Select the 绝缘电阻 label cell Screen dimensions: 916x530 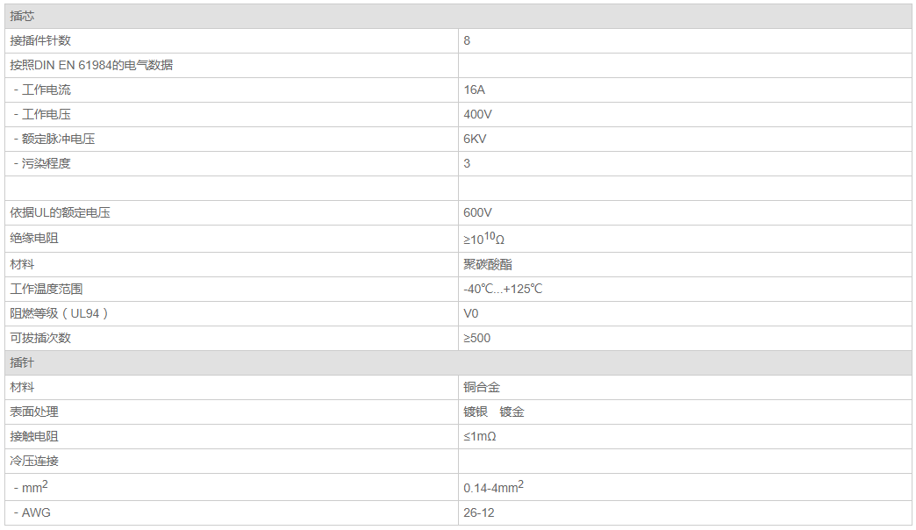coord(34,238)
